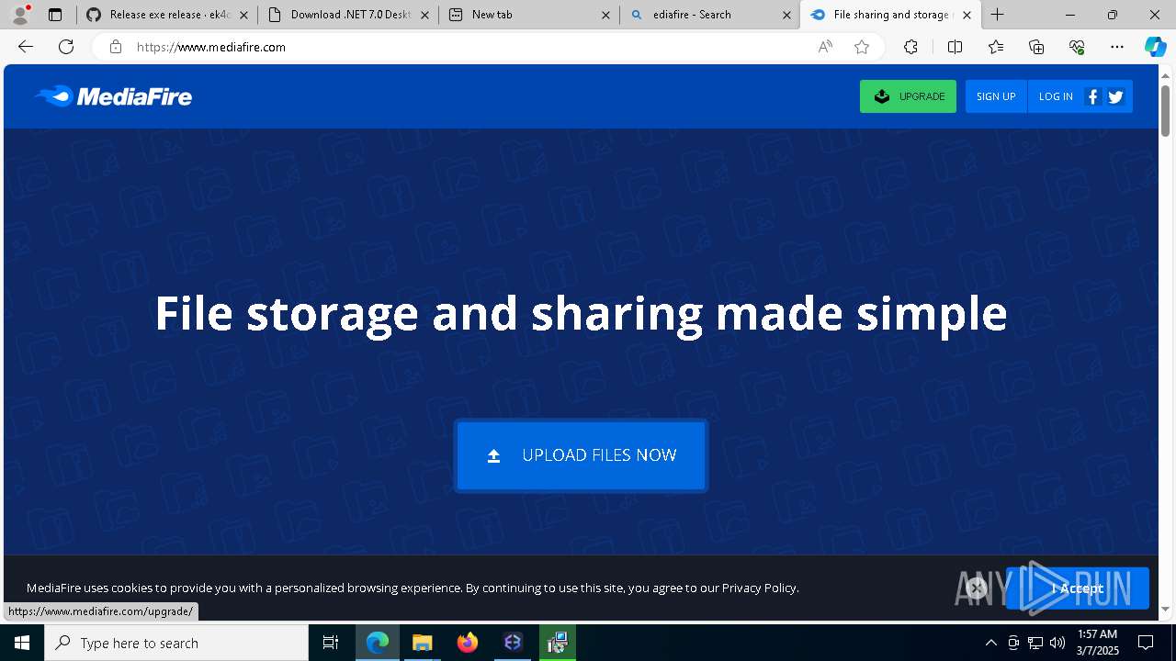This screenshot has height=661, width=1176.
Task: Open the notifications center icon
Action: [1146, 643]
